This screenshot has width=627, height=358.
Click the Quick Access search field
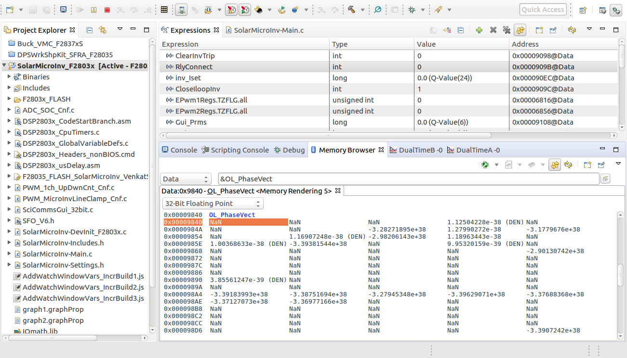[543, 10]
